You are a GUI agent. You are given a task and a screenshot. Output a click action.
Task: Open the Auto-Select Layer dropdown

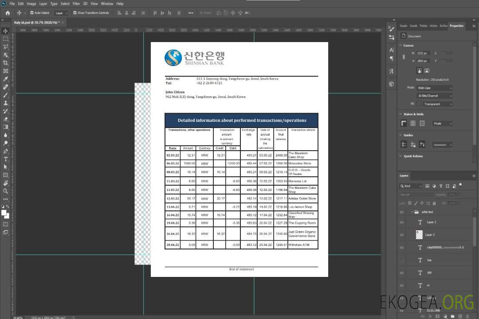[x=61, y=13]
